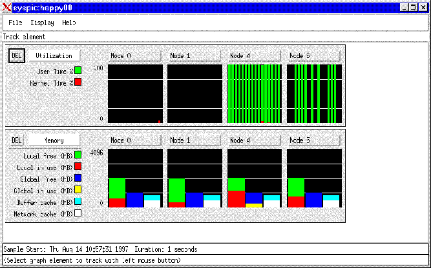Open the Help menu

pos(69,23)
